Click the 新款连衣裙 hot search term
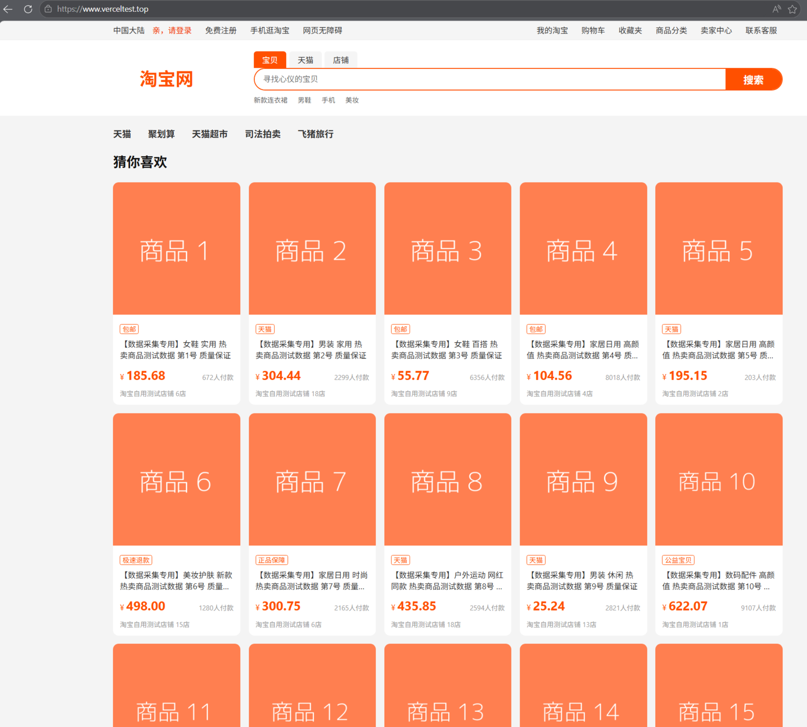Screen dimensions: 807x727 (x=271, y=100)
